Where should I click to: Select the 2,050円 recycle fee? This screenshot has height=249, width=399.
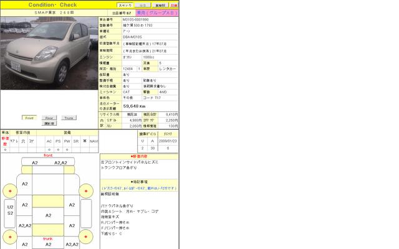[x=135, y=126]
